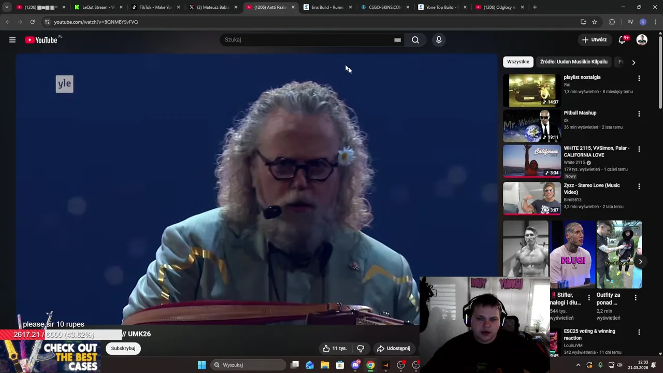Go to YouTube home via logo

point(41,40)
